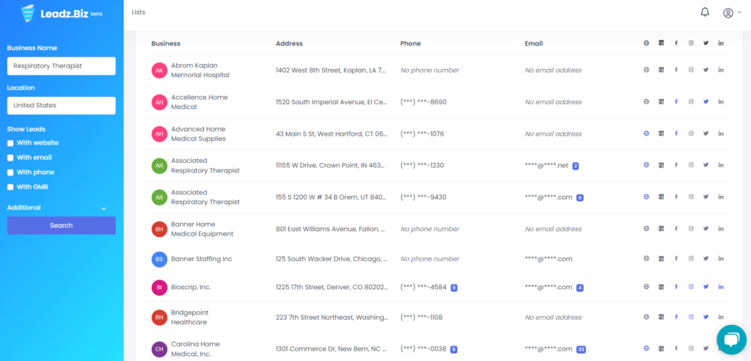Viewport: 751px width, 361px height.
Task: Click the Search button
Action: tap(62, 225)
